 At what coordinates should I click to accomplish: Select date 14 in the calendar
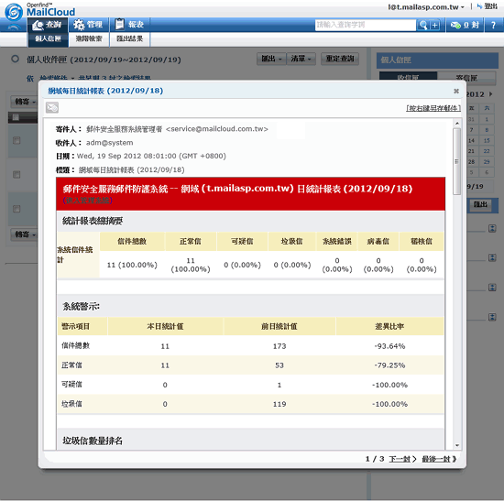[471, 140]
